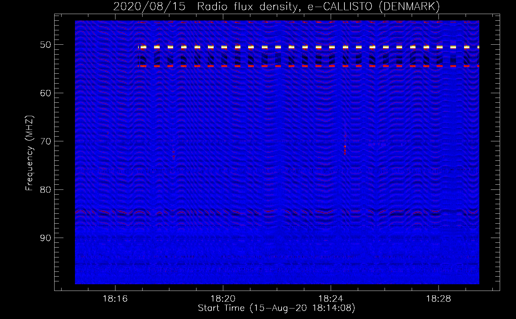
Task: Click the "Start Time (15-Aug-20 18:14:08)" label
Action: click(x=276, y=308)
